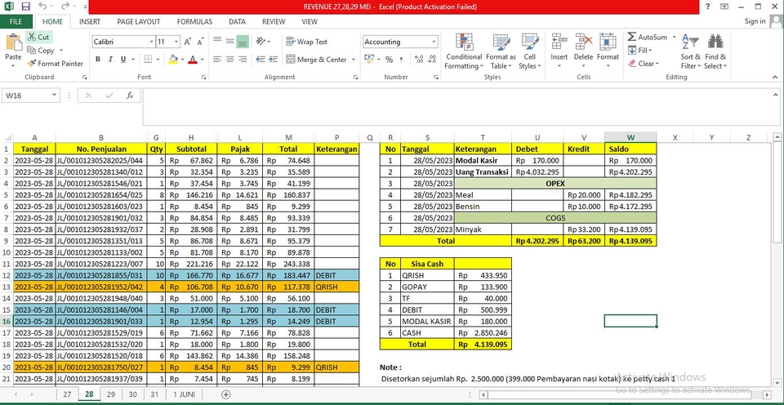Click the Name Box showing W16

[31, 96]
